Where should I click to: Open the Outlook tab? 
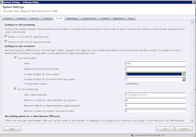coord(105,18)
